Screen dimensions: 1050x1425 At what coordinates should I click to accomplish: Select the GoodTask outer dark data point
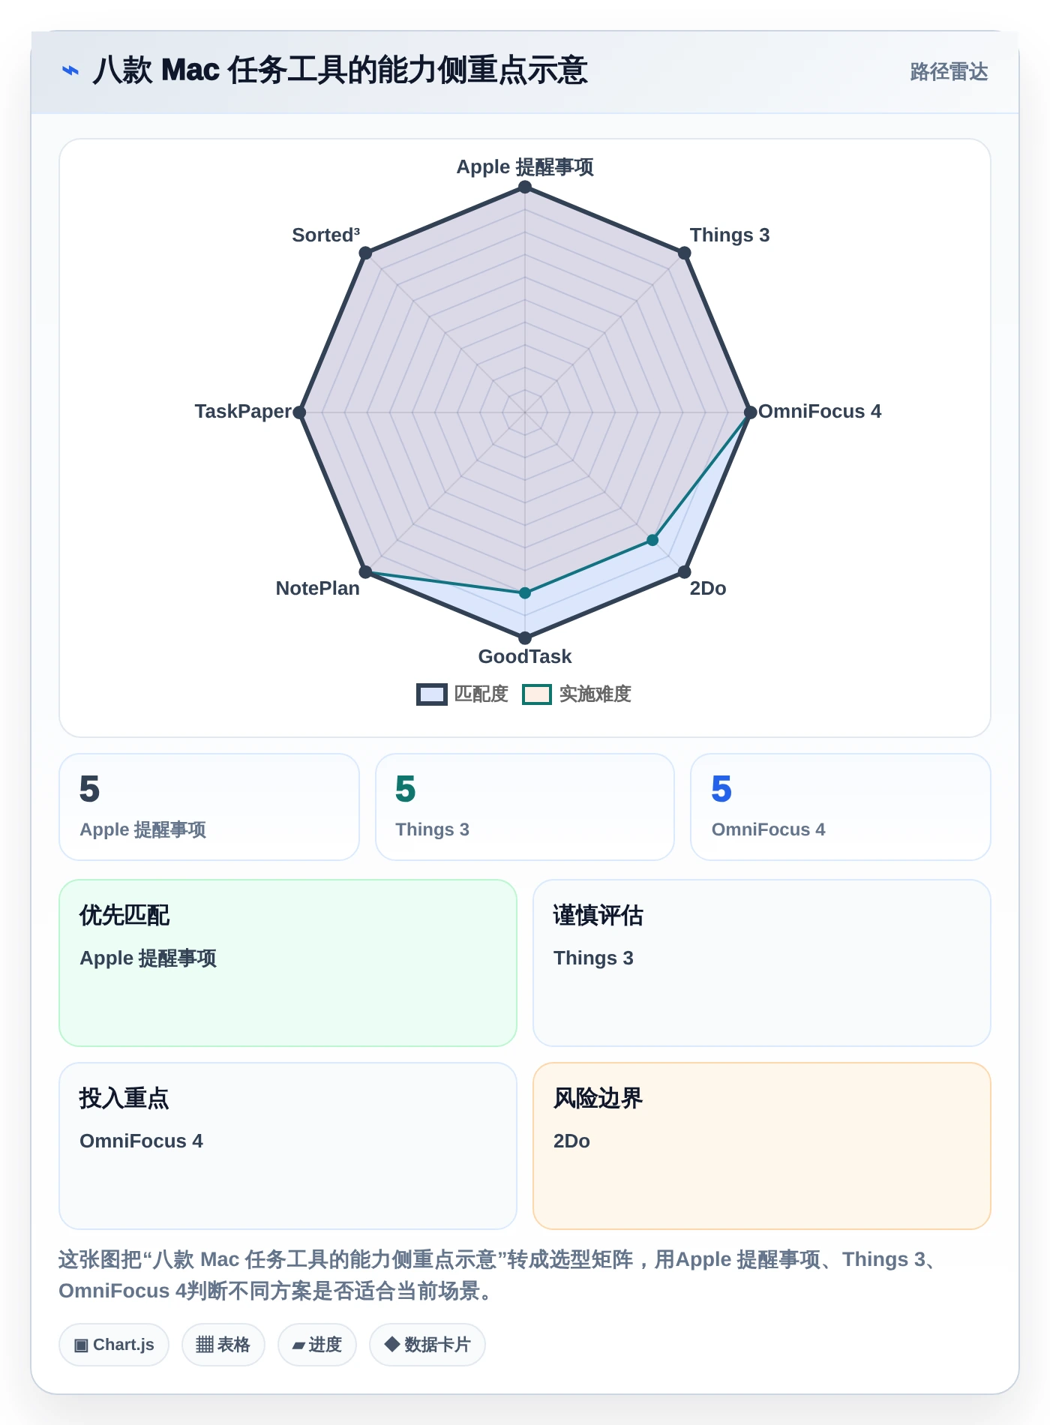pyautogui.click(x=525, y=638)
